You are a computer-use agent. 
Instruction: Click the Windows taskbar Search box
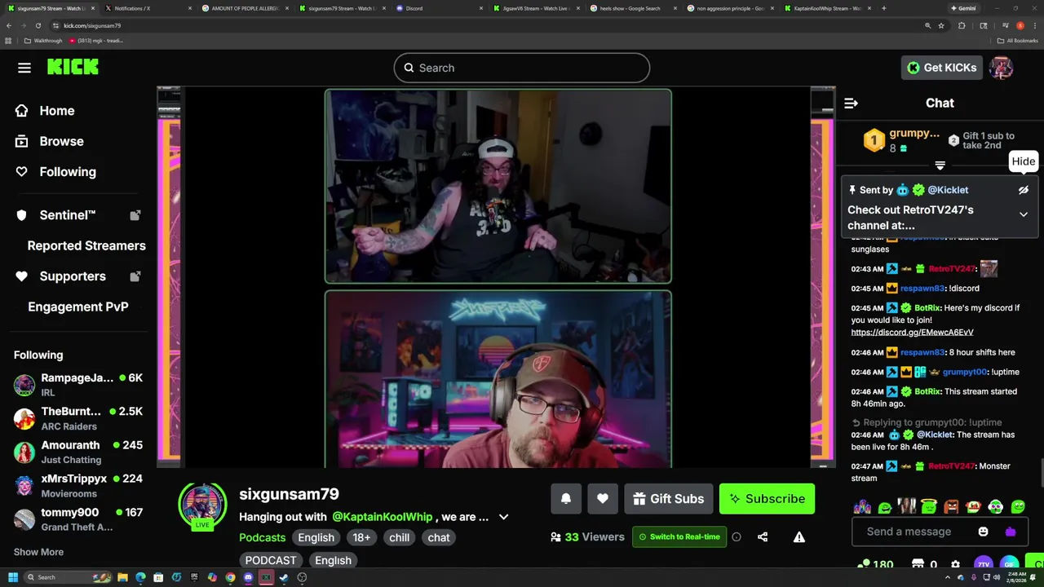click(67, 577)
